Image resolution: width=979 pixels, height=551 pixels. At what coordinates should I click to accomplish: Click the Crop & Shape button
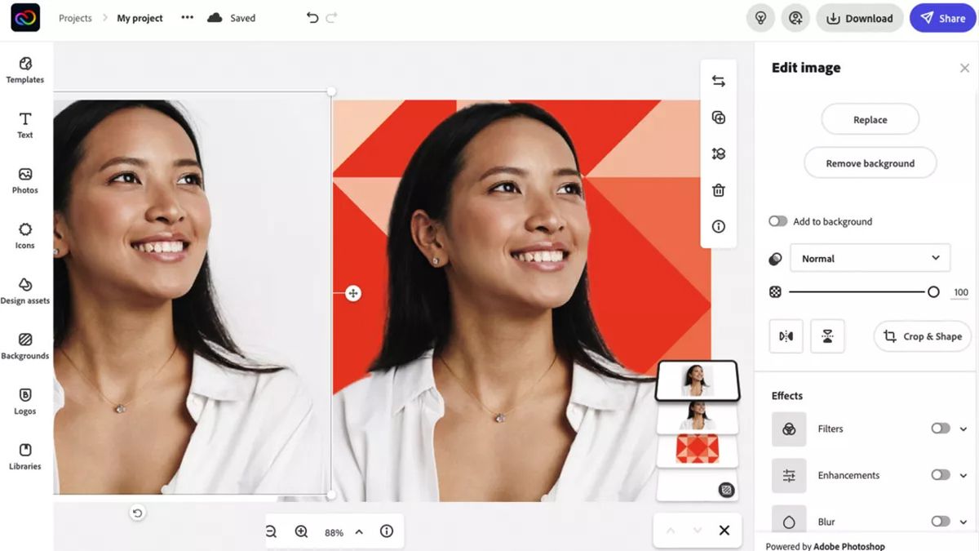click(x=922, y=335)
